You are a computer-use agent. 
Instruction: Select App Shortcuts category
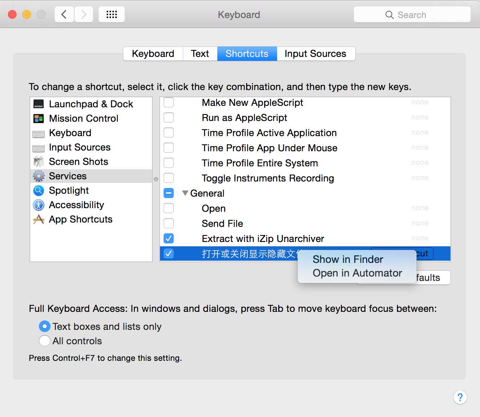click(x=91, y=219)
